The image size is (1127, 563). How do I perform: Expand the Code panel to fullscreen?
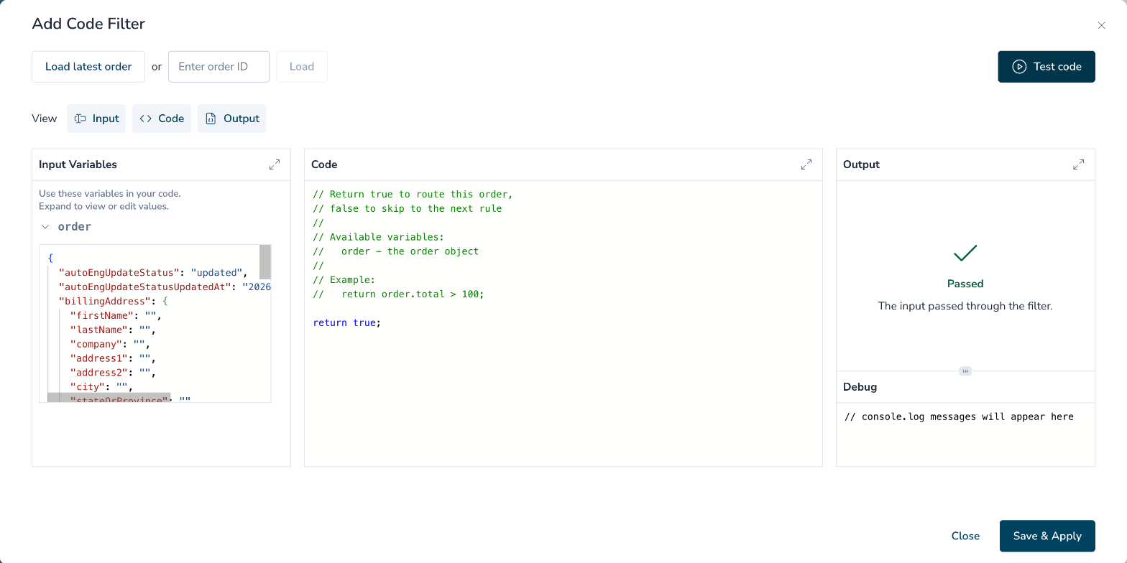[x=806, y=164]
